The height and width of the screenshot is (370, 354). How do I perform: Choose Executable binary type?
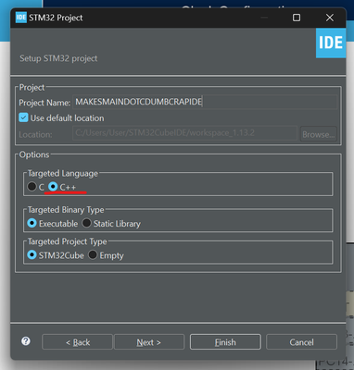[x=32, y=223]
